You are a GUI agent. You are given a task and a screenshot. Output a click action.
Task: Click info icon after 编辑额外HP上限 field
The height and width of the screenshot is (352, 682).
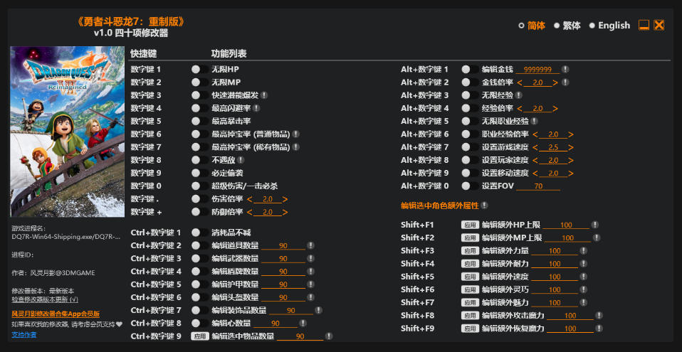[595, 225]
